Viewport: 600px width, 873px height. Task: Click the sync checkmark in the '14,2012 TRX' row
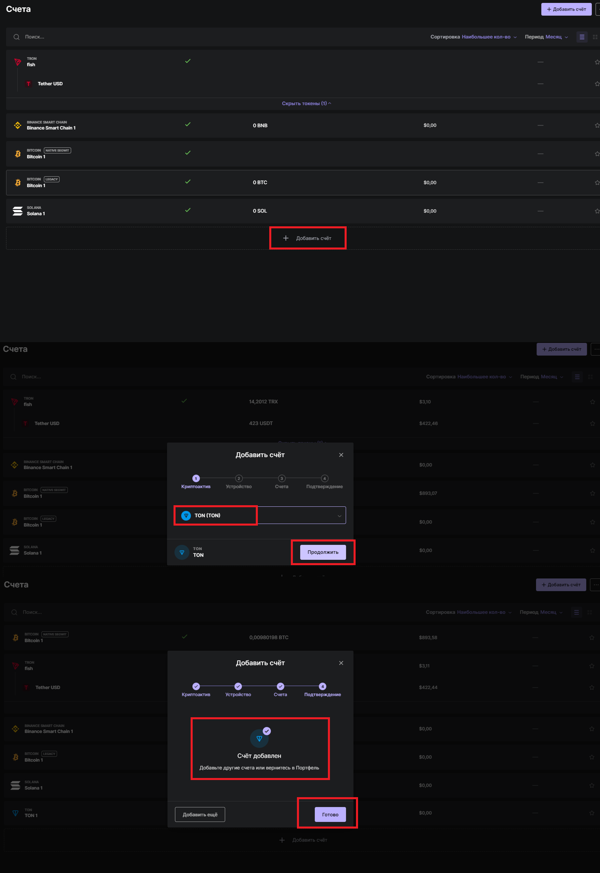coord(184,401)
